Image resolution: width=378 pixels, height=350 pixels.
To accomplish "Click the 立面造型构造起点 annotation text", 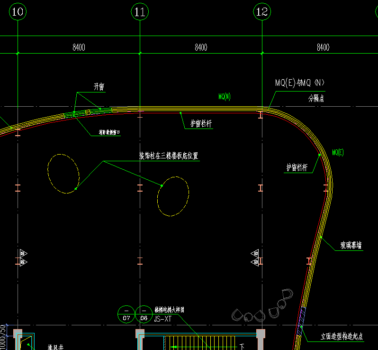I will 342,336.
